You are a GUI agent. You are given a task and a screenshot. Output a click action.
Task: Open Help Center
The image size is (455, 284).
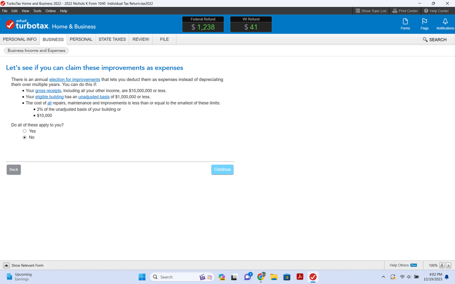(x=436, y=10)
